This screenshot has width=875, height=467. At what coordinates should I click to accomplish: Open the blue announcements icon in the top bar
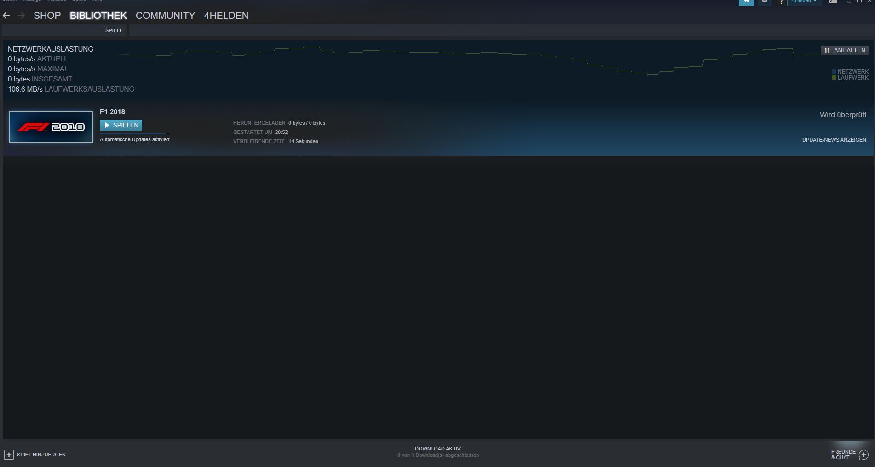746,2
